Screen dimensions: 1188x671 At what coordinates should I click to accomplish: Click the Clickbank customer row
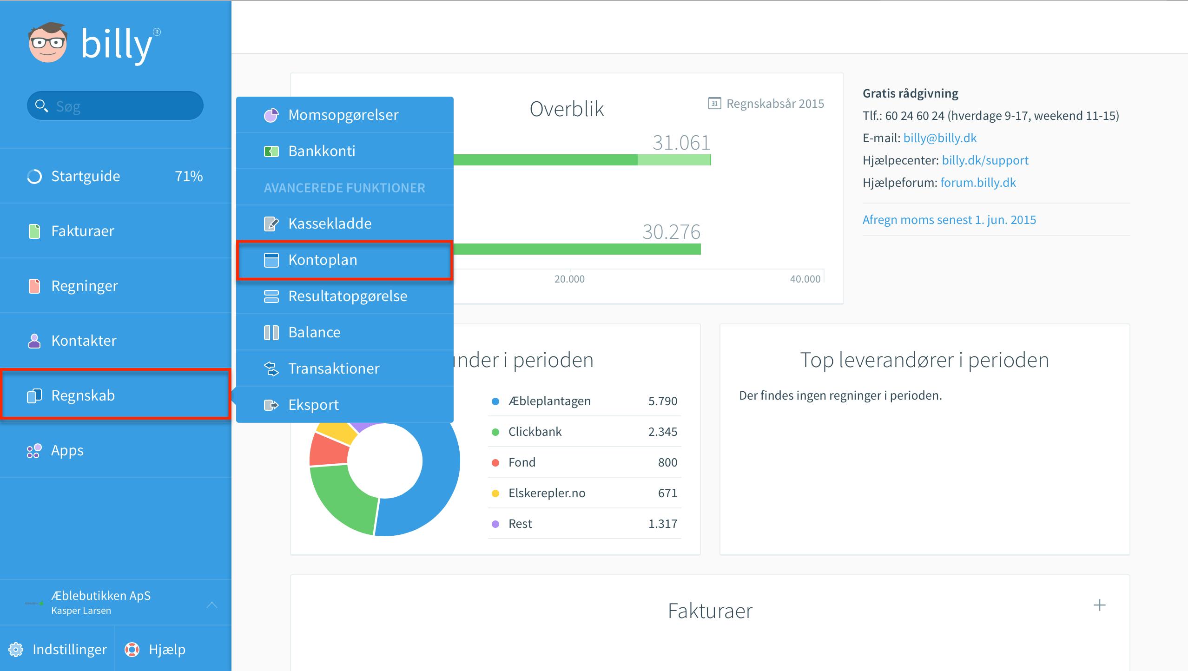pyautogui.click(x=585, y=432)
